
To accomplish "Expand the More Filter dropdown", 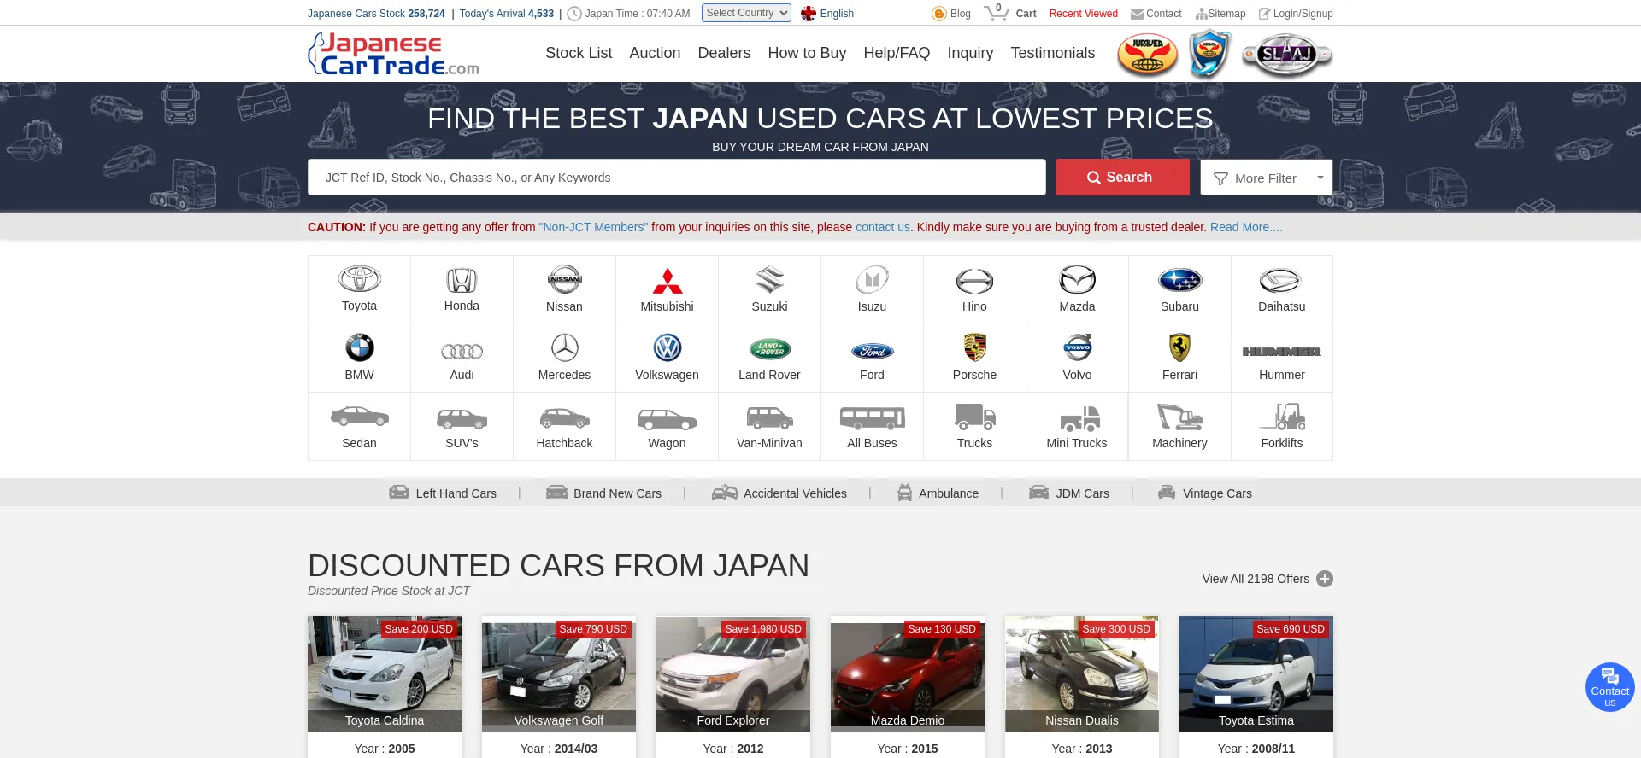I will 1266,178.
